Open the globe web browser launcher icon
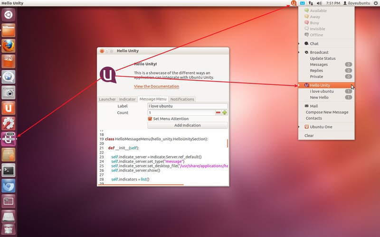The height and width of the screenshot is (237, 380). (x=9, y=77)
